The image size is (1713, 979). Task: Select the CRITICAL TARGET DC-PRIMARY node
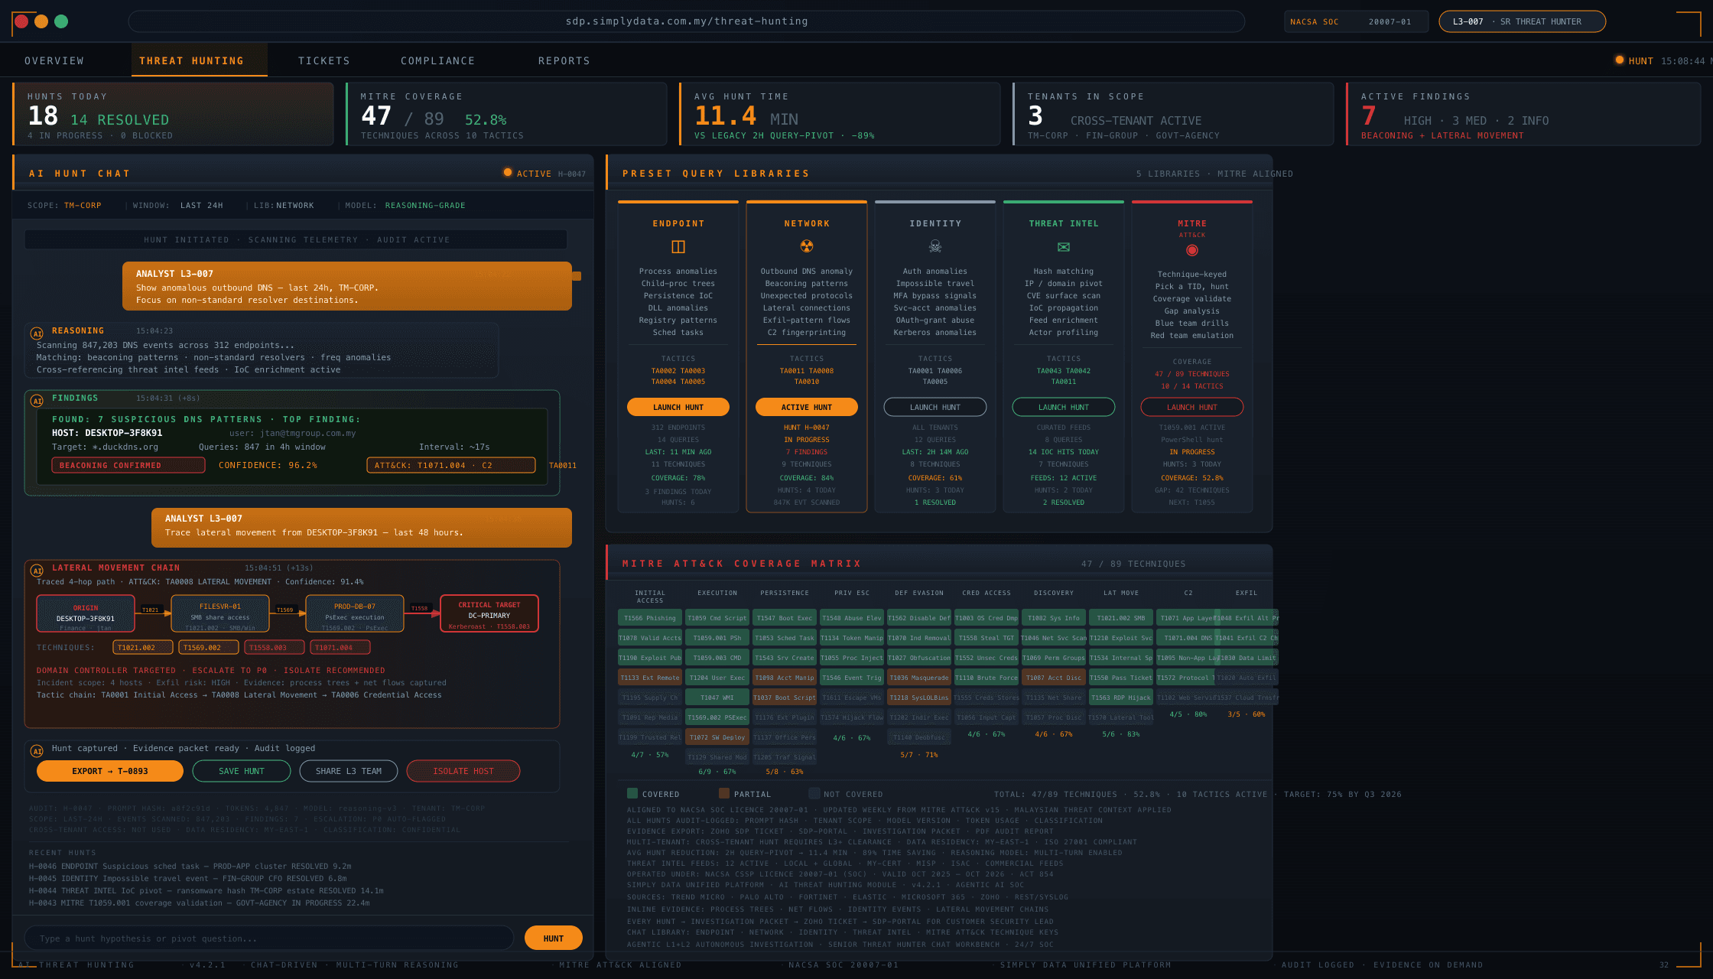tap(489, 613)
